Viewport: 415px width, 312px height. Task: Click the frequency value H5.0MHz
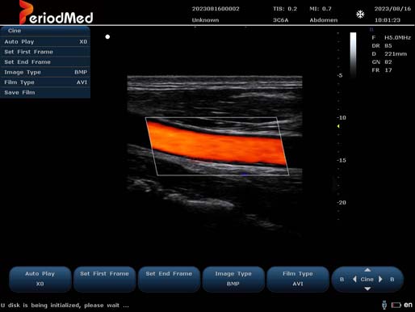[397, 38]
